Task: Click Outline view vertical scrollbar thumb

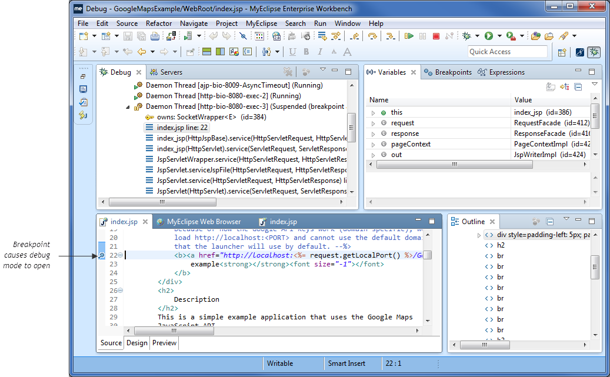Action: pos(595,267)
